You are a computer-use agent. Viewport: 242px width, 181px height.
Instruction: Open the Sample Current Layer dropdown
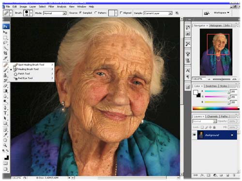coord(158,13)
